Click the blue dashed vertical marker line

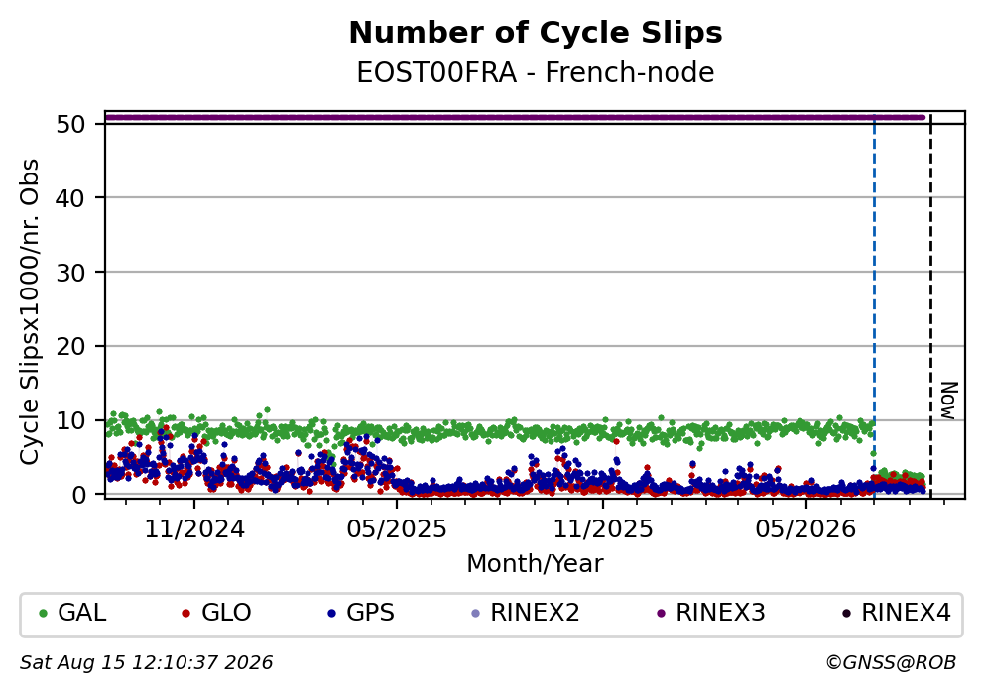click(x=874, y=307)
